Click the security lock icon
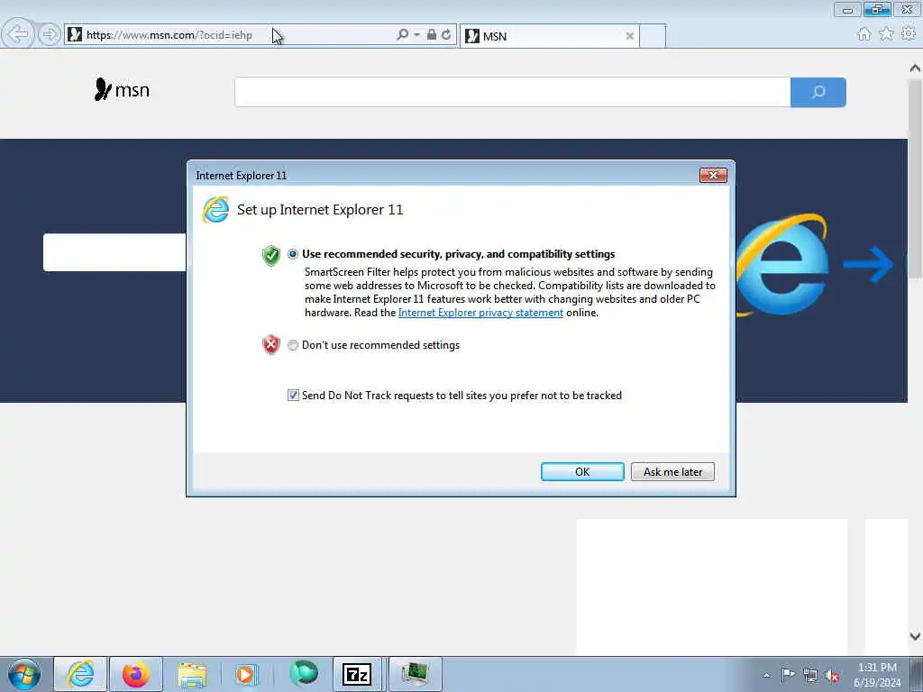This screenshot has width=923, height=692. pyautogui.click(x=432, y=35)
